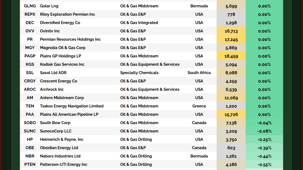
Task: Select South Bow Corp's -0.04% change
Action: pos(264,123)
